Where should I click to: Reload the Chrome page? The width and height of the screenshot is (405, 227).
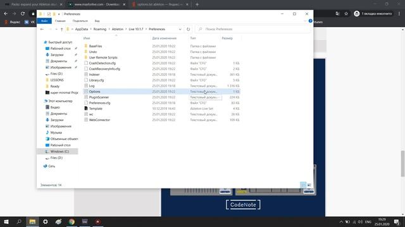point(23,14)
